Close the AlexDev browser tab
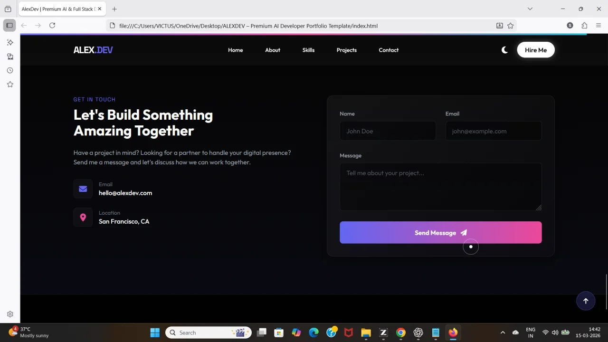Screen dimensions: 608x342 99,9
